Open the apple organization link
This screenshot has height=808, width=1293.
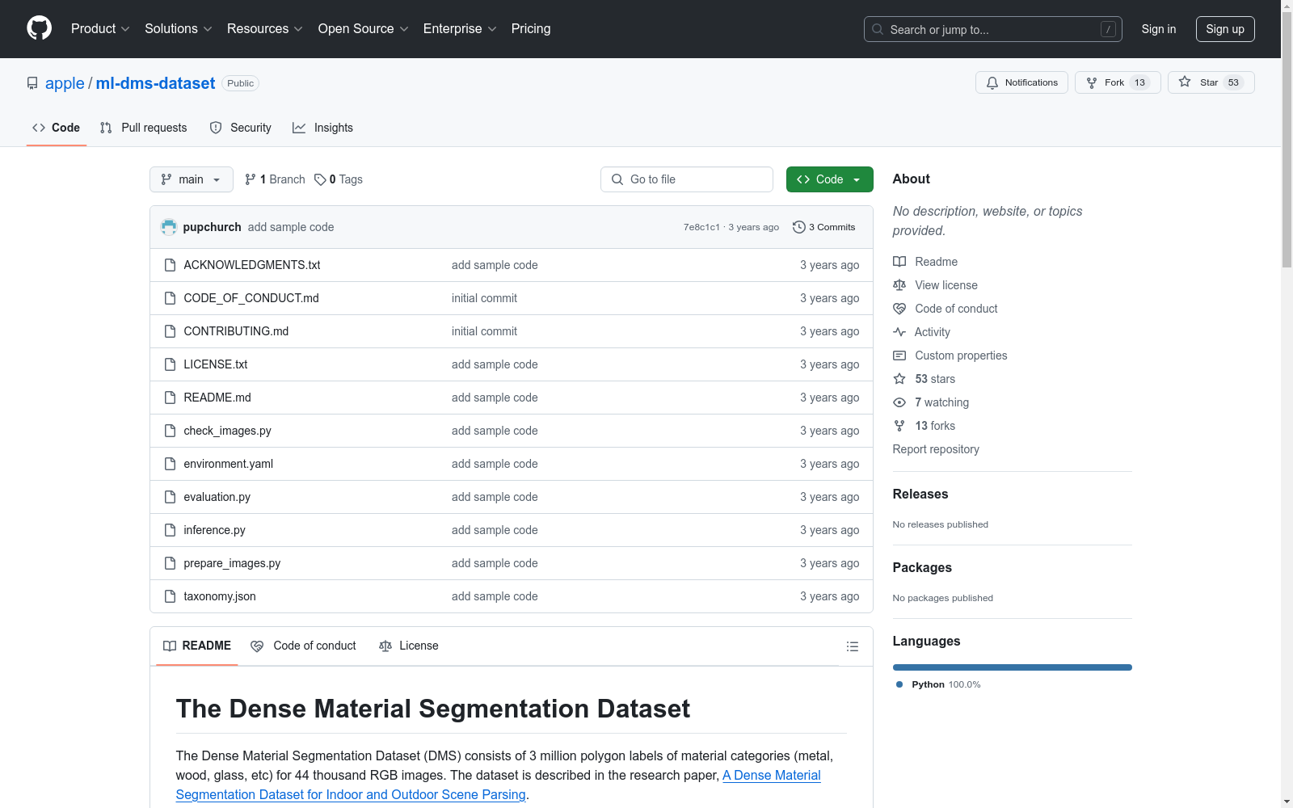(x=65, y=83)
